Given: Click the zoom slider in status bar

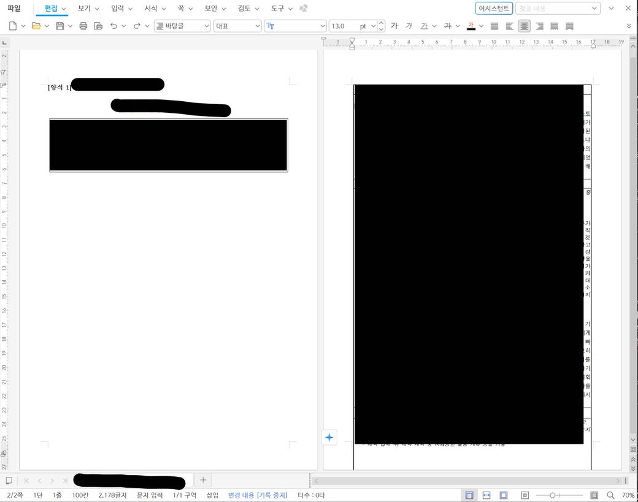Looking at the screenshot, I should (x=559, y=495).
